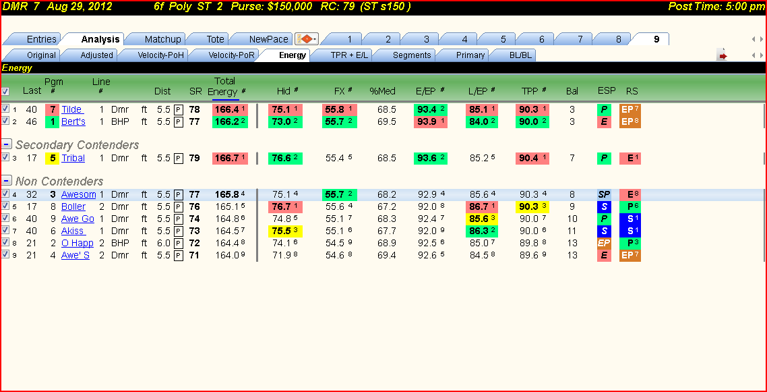Screen dimensions: 767x392
Task: Select the Velocity-PoH sub-tab
Action: (160, 55)
